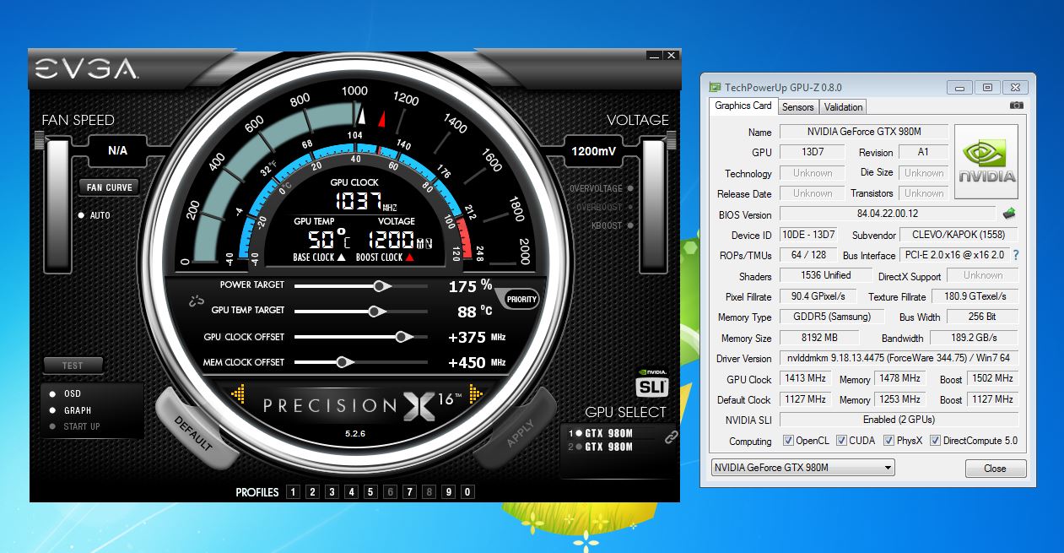Load profile 0
The height and width of the screenshot is (553, 1064).
[x=467, y=492]
